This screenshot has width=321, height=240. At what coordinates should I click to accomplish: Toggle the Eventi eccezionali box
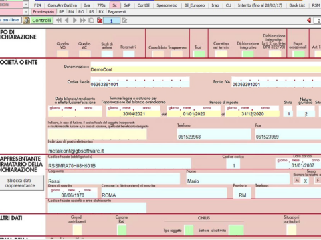tap(299, 54)
